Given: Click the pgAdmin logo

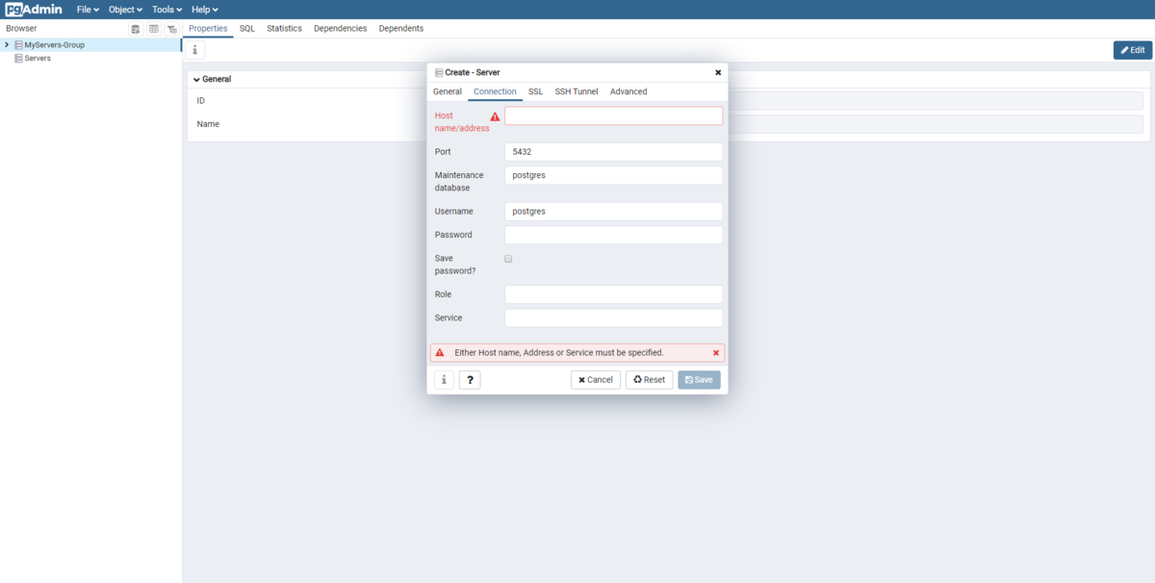Looking at the screenshot, I should [x=35, y=10].
